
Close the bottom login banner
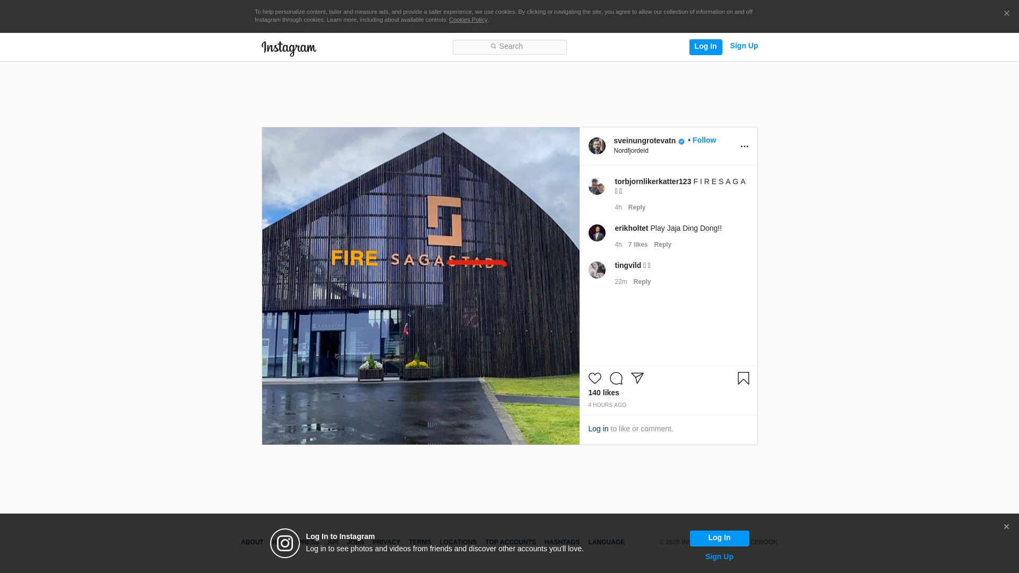1006,527
